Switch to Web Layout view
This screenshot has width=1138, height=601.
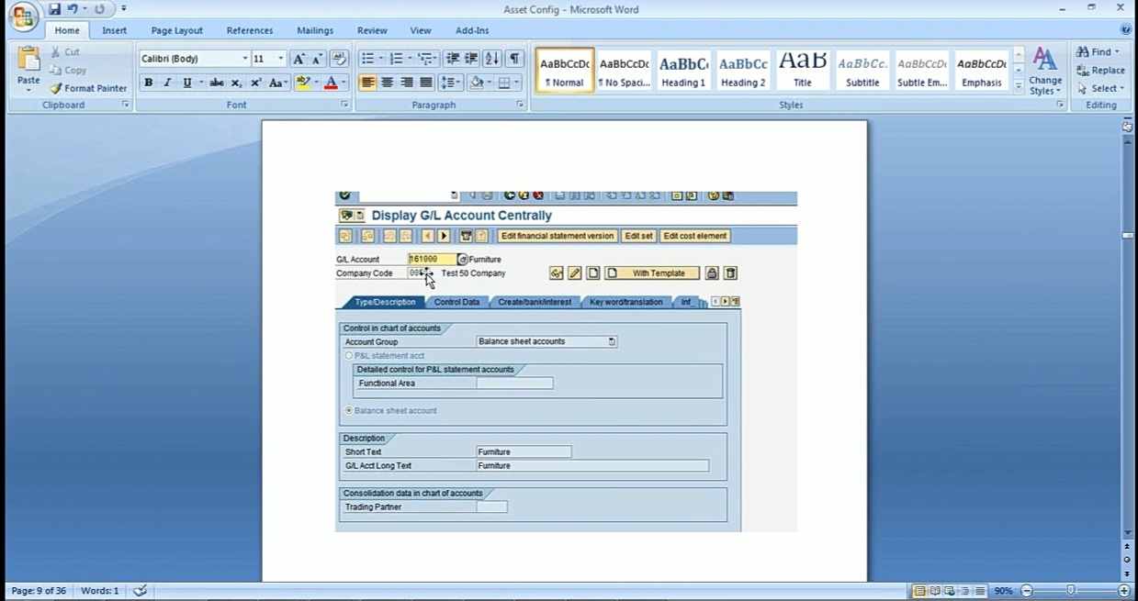[x=951, y=591]
